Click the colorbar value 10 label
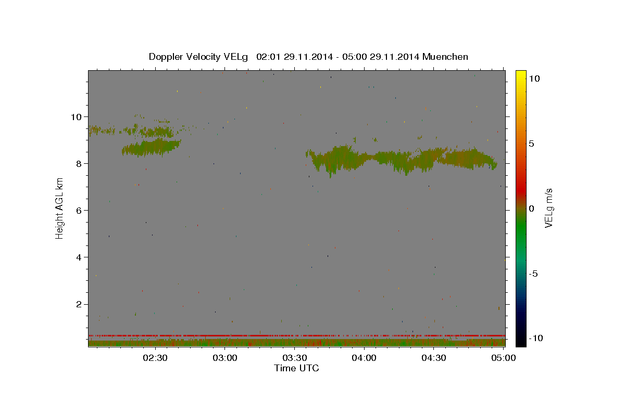 (x=534, y=78)
